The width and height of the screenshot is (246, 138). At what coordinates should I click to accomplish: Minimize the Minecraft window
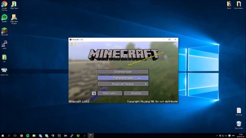(163, 39)
